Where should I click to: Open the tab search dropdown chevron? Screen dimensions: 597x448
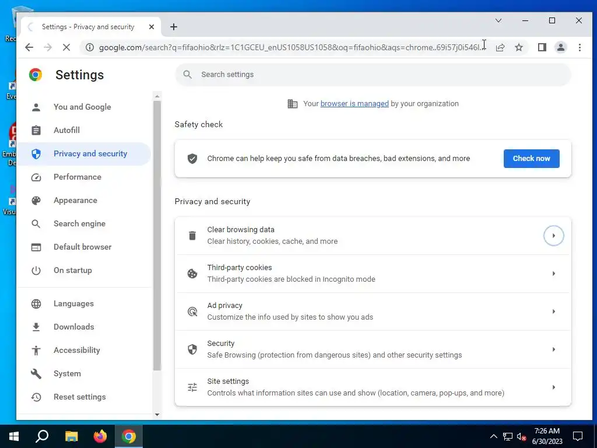[x=498, y=20]
